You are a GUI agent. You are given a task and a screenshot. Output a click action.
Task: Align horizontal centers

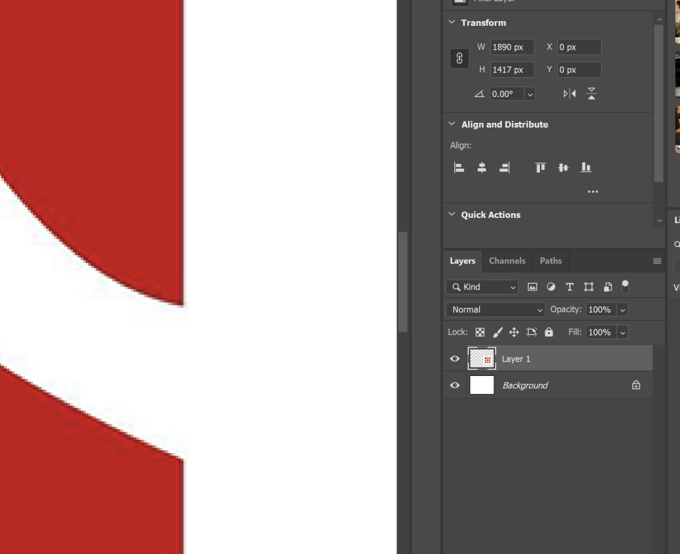pos(481,167)
